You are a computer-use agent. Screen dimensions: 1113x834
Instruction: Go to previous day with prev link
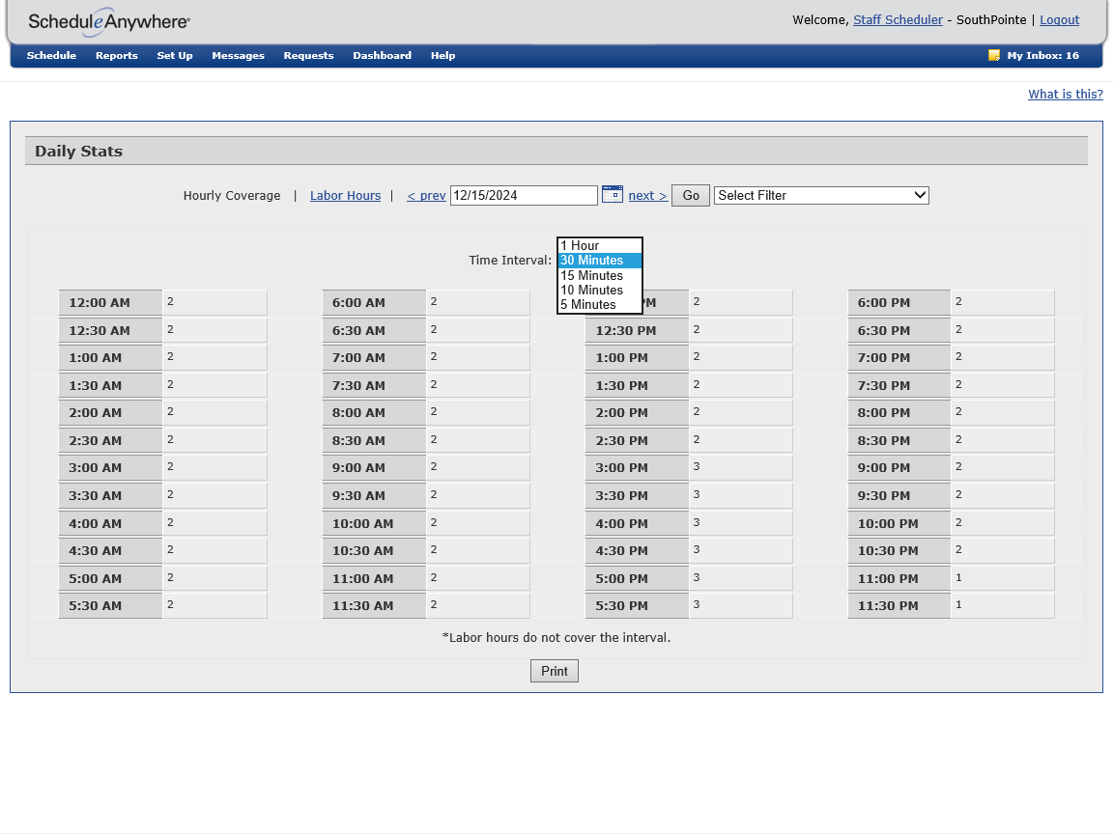426,196
